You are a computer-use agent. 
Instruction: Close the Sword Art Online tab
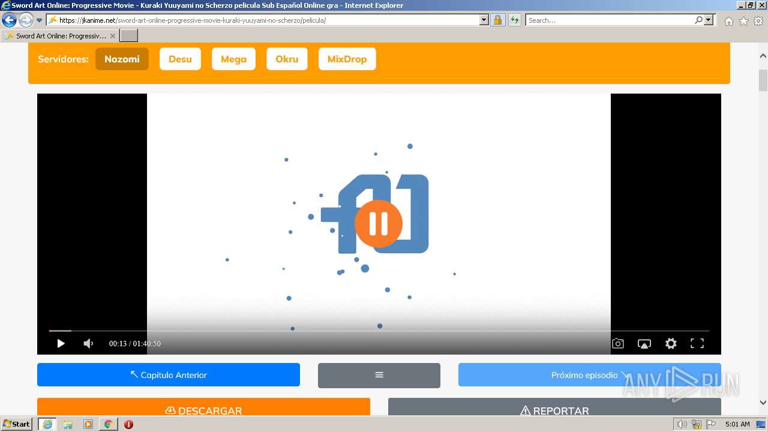point(112,36)
